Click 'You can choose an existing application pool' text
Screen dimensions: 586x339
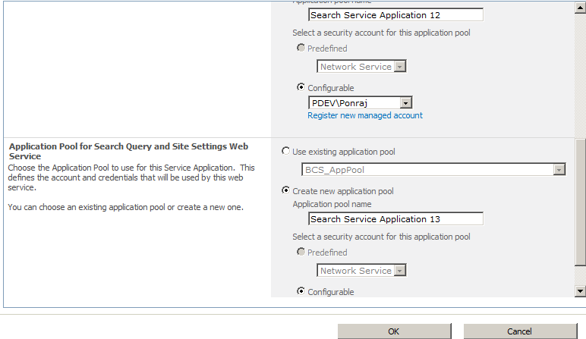pyautogui.click(x=125, y=207)
